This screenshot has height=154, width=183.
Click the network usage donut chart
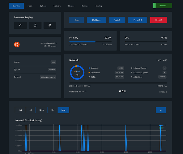coord(77,72)
